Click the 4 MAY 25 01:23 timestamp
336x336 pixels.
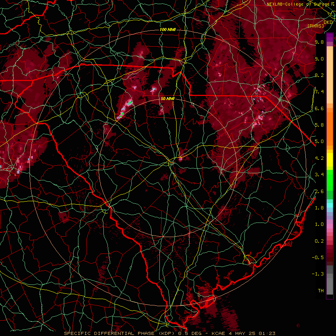[252, 333]
